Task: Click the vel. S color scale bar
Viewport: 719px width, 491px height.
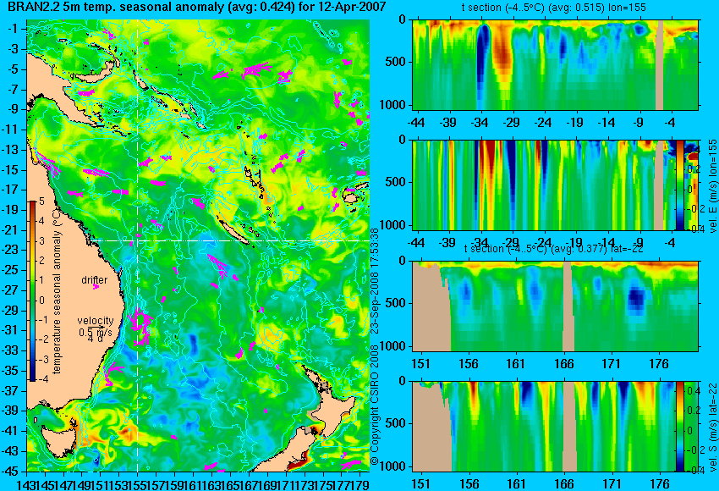Action: coord(680,427)
